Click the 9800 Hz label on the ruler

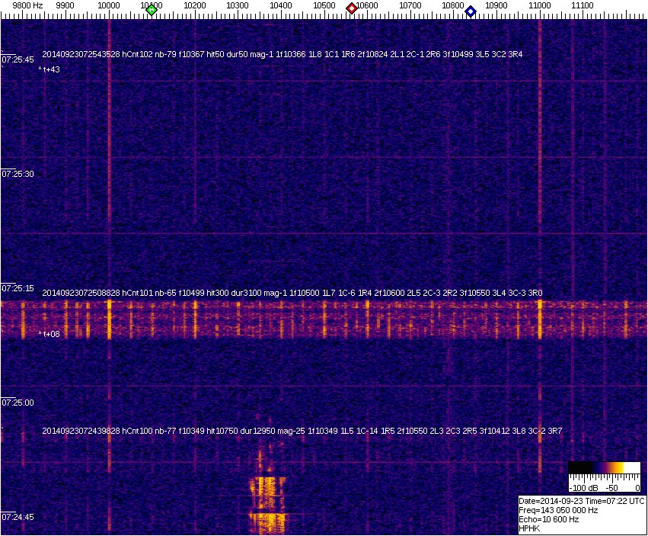(x=27, y=5)
